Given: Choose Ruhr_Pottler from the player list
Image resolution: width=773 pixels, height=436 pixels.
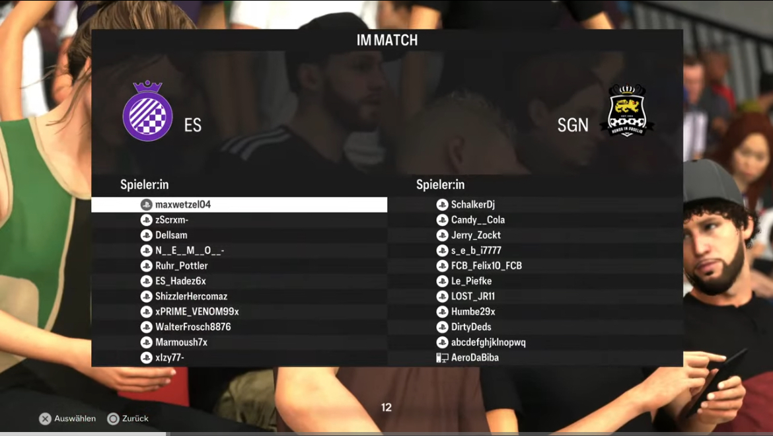Looking at the screenshot, I should click(x=239, y=266).
